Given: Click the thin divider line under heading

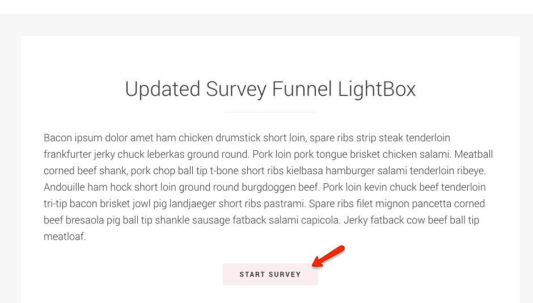Looking at the screenshot, I should 270,112.
